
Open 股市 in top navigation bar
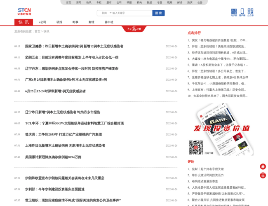[x=109, y=2]
